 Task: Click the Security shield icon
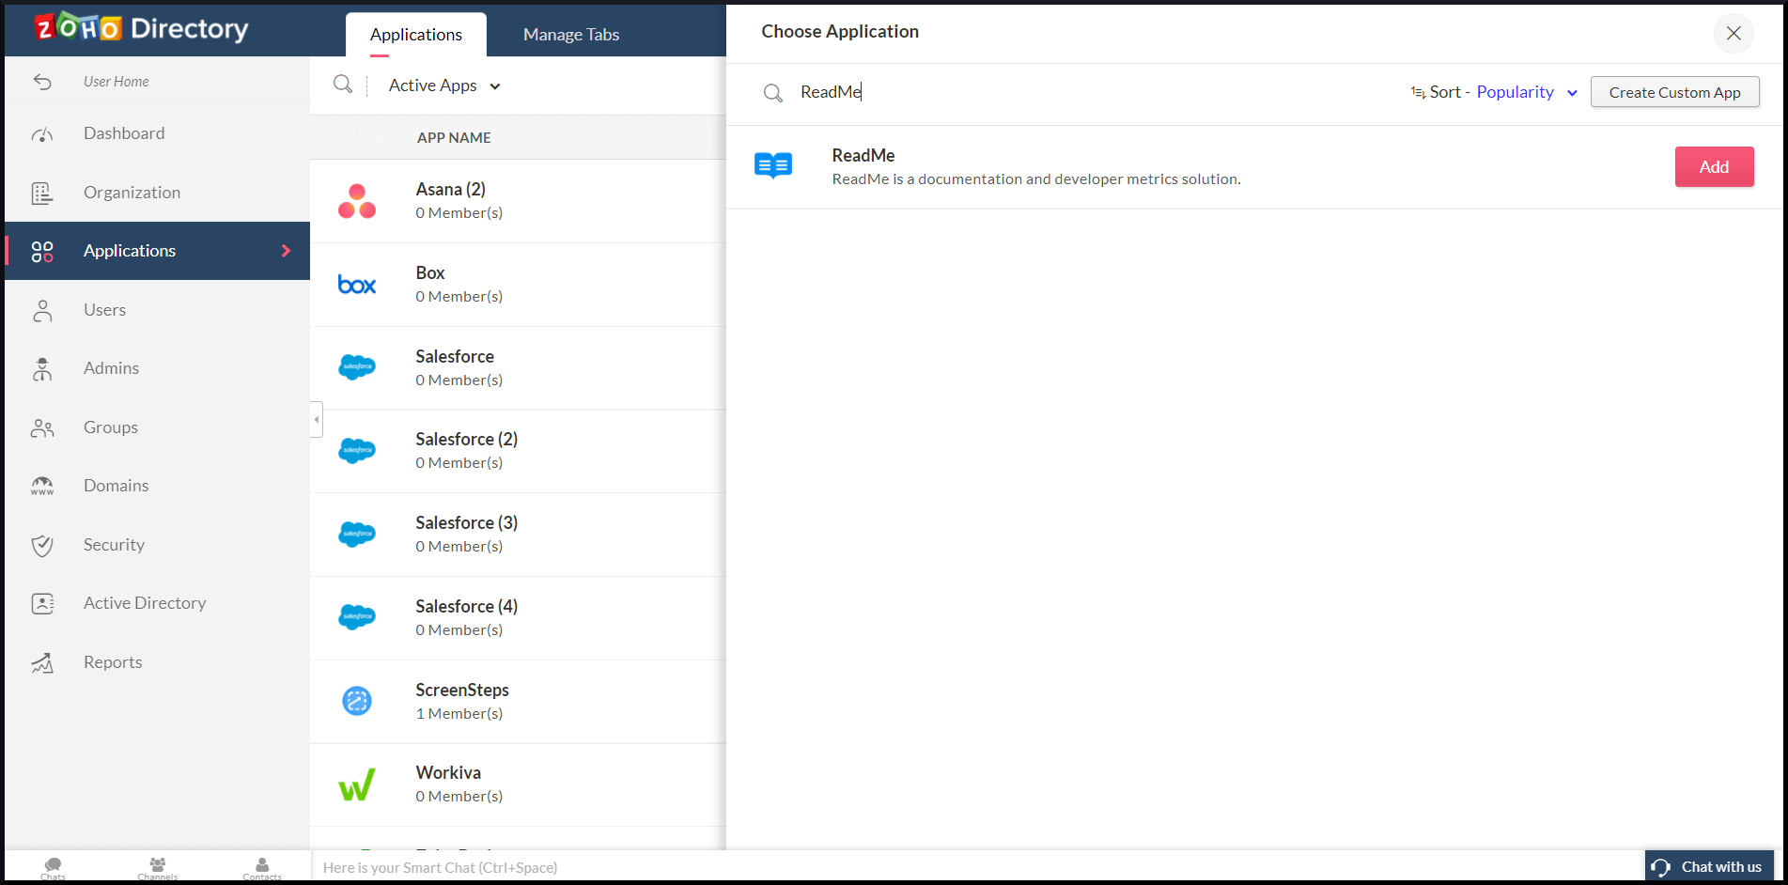click(x=42, y=546)
